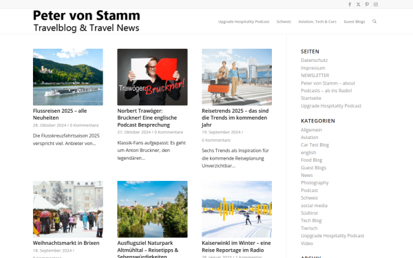Click the 28. Oktober 2024 date text
Image resolution: width=413 pixels, height=258 pixels.
click(x=50, y=125)
